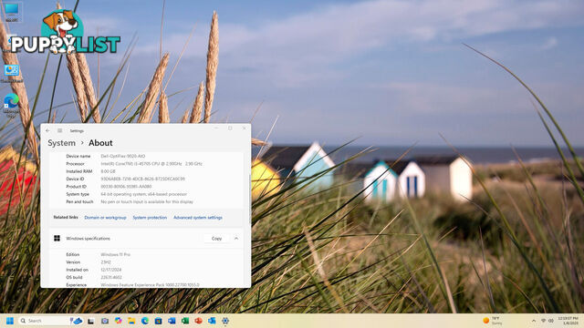Launch PowerPoint from the taskbar
The height and width of the screenshot is (328, 584).
pos(199,321)
